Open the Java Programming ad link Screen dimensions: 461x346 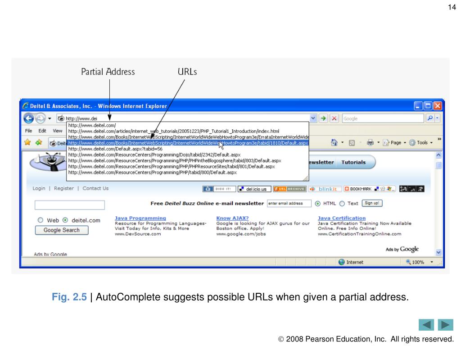click(x=140, y=218)
